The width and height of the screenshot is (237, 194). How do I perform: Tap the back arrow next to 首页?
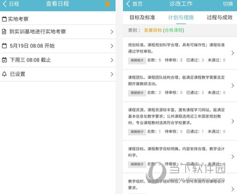pos(128,4)
